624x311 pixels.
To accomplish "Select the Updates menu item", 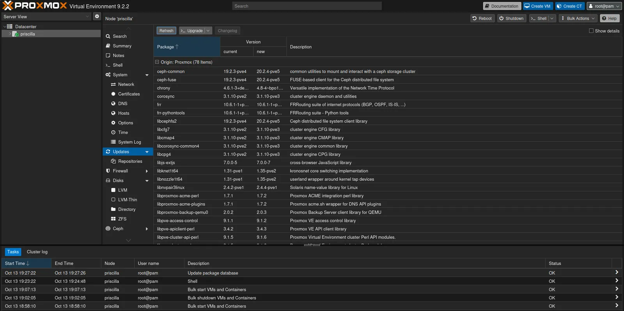I will click(128, 152).
